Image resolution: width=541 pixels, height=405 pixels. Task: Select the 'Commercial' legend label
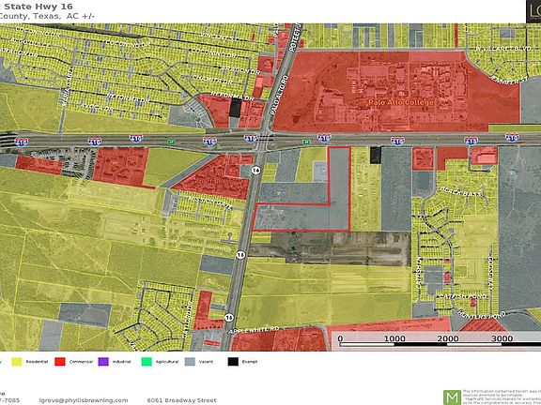[81, 362]
